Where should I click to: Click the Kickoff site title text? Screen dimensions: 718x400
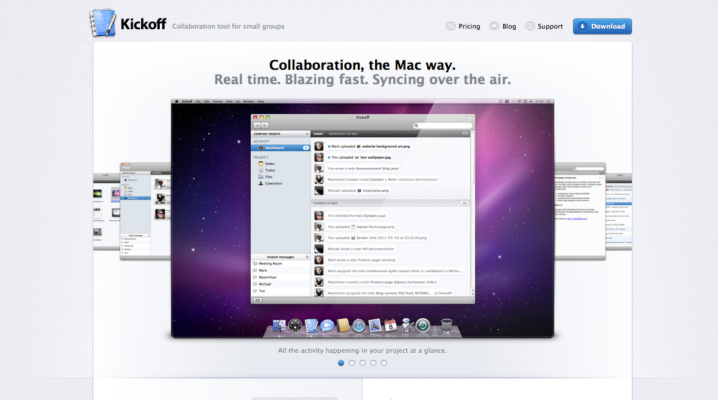coord(143,24)
